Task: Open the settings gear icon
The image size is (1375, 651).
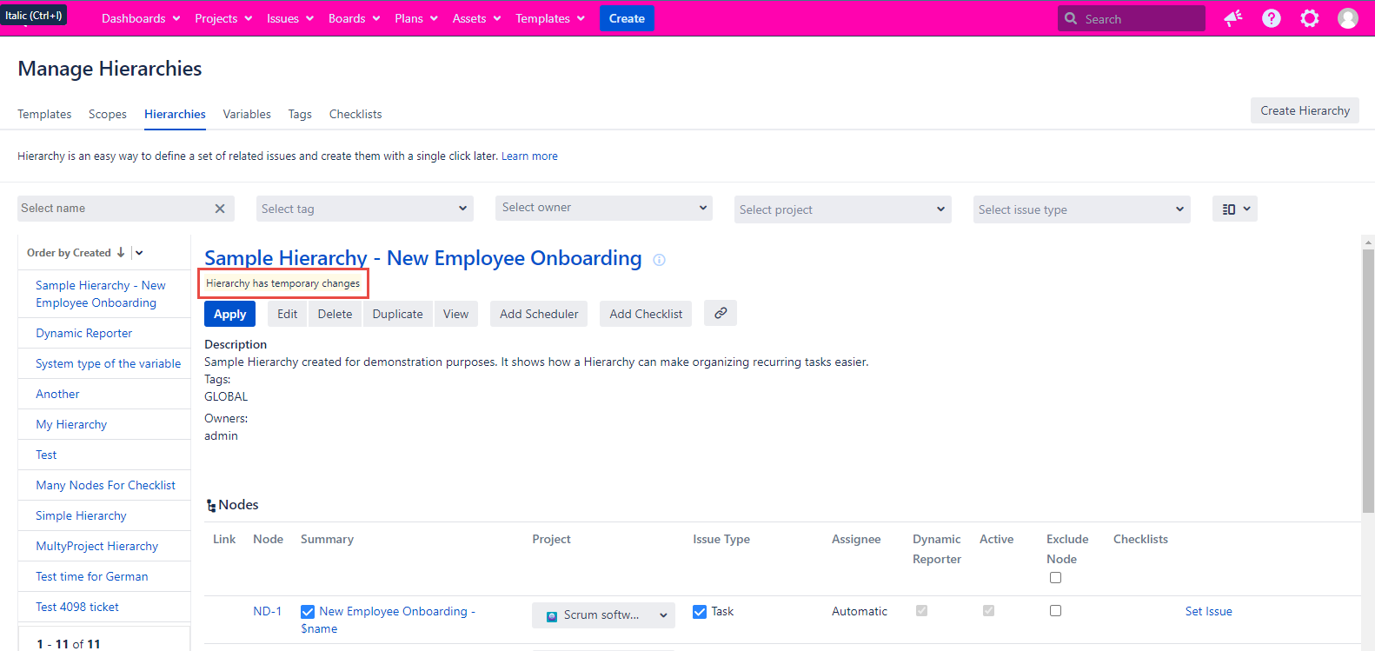Action: (1309, 18)
